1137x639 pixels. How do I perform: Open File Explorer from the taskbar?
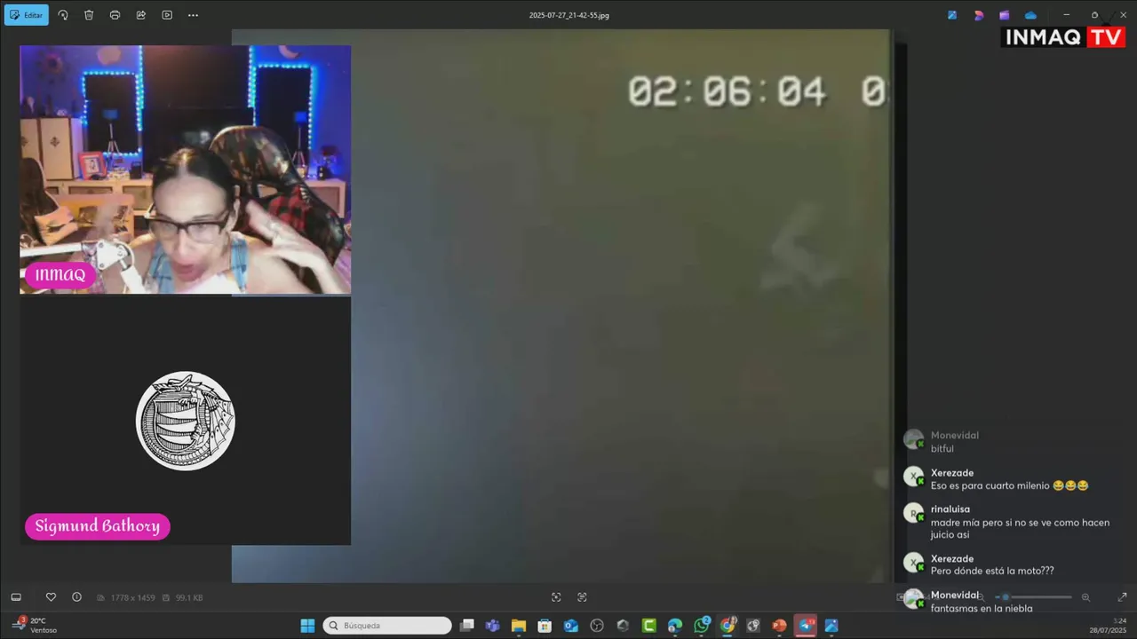click(519, 626)
